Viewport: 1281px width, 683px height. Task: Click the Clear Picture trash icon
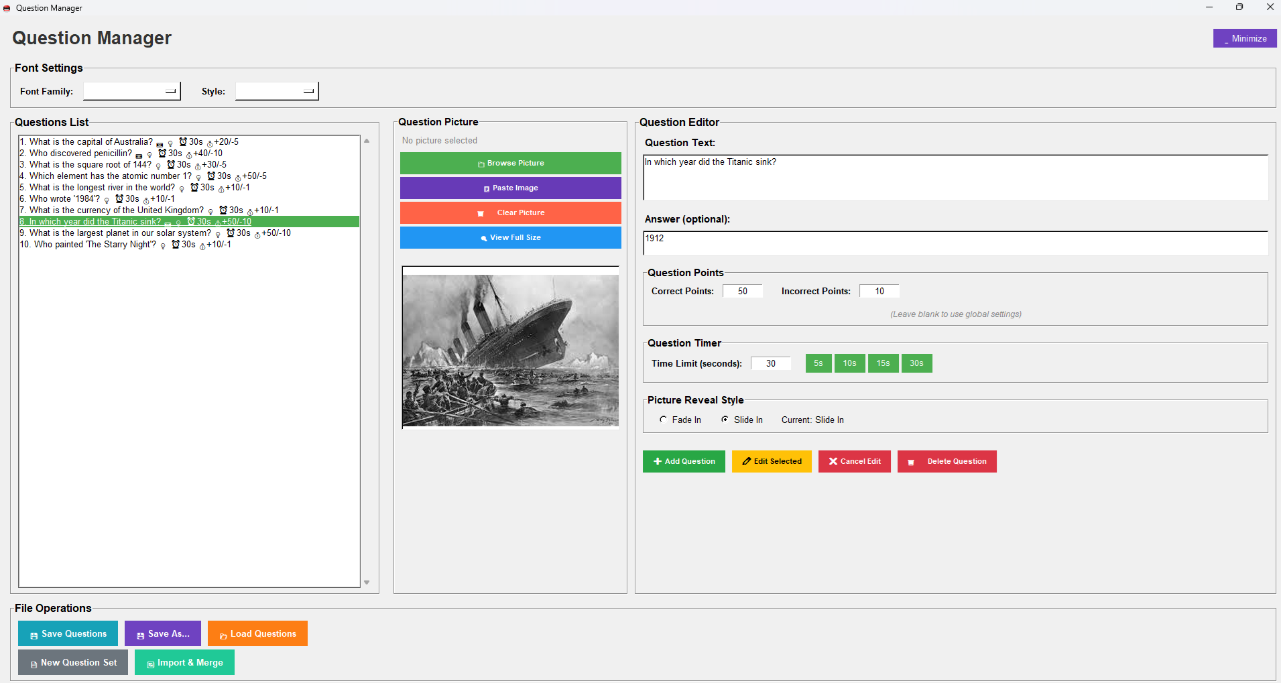480,214
